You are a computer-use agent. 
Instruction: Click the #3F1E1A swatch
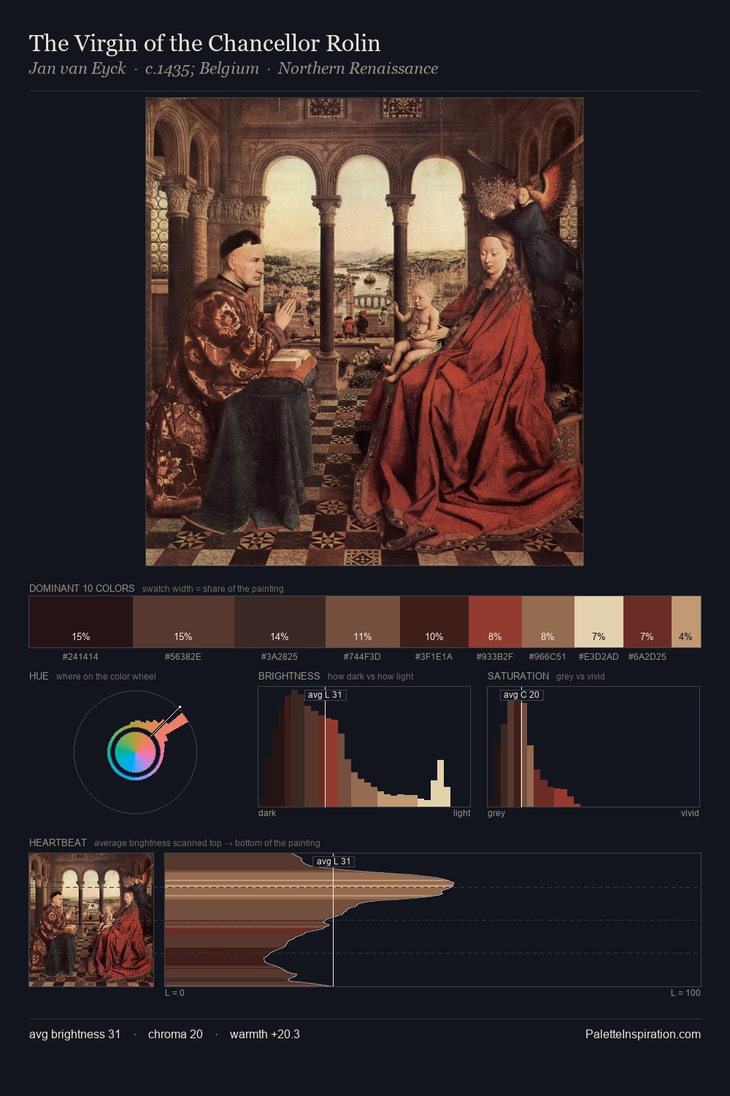coord(434,622)
